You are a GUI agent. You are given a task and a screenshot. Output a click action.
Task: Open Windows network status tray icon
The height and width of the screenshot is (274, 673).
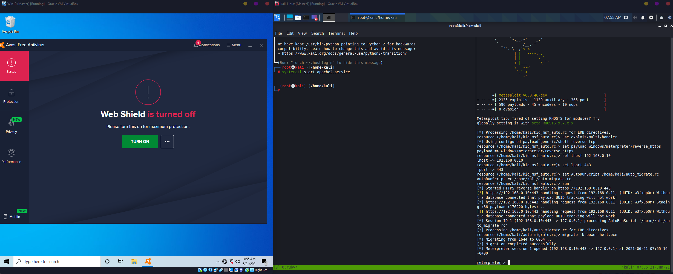pyautogui.click(x=225, y=261)
